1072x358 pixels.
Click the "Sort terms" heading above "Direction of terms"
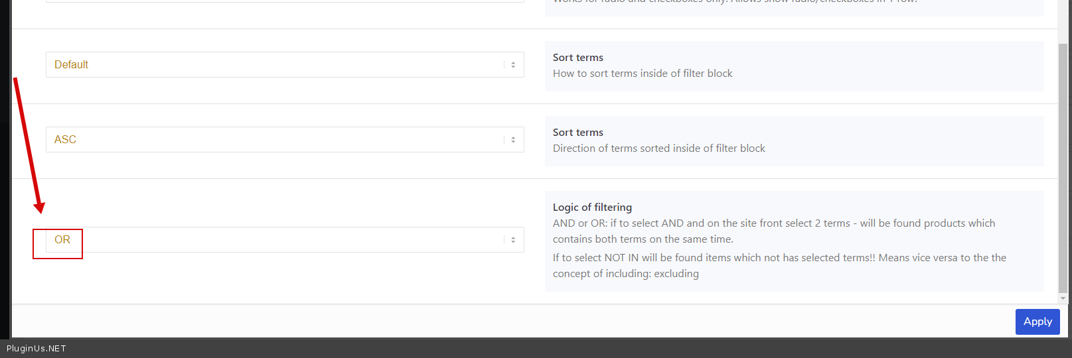coord(577,133)
